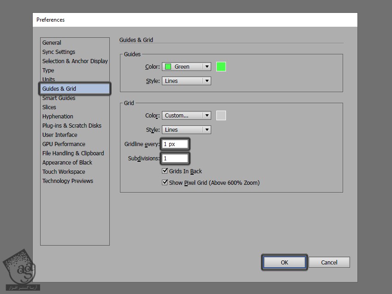Cancel the Preferences dialog
Image resolution: width=392 pixels, height=294 pixels.
point(329,262)
